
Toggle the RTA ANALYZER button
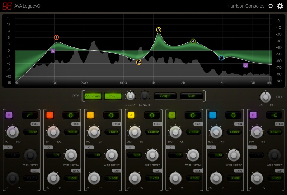(93, 96)
